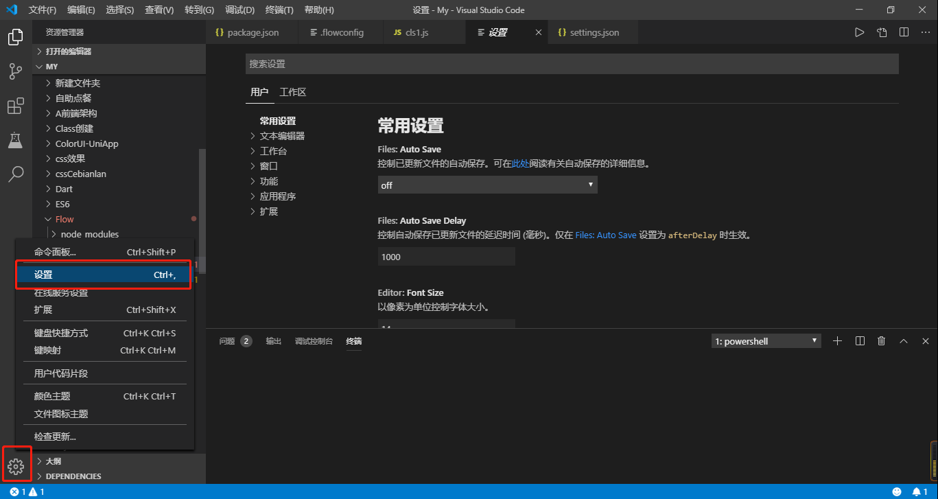This screenshot has height=499, width=938.
Task: Click the feedback smiley in status bar
Action: click(x=897, y=492)
